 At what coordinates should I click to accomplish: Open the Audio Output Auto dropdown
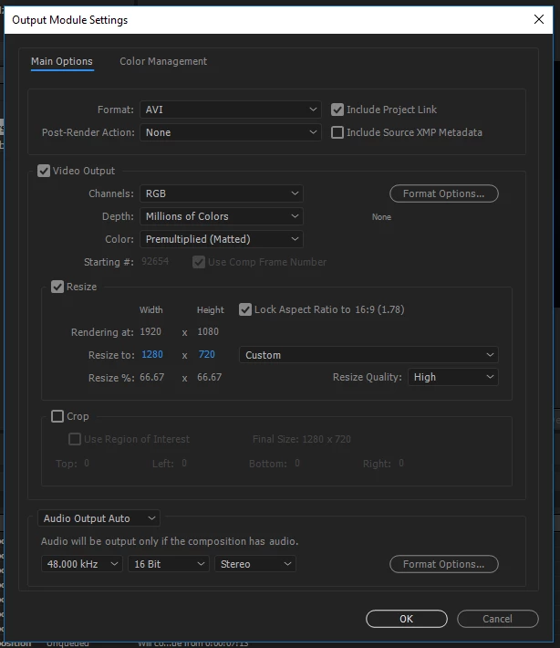99,518
